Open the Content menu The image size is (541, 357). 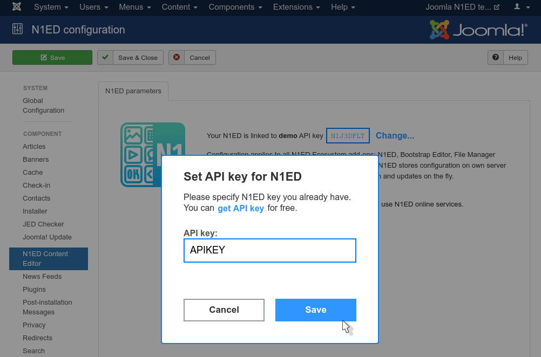pyautogui.click(x=180, y=7)
